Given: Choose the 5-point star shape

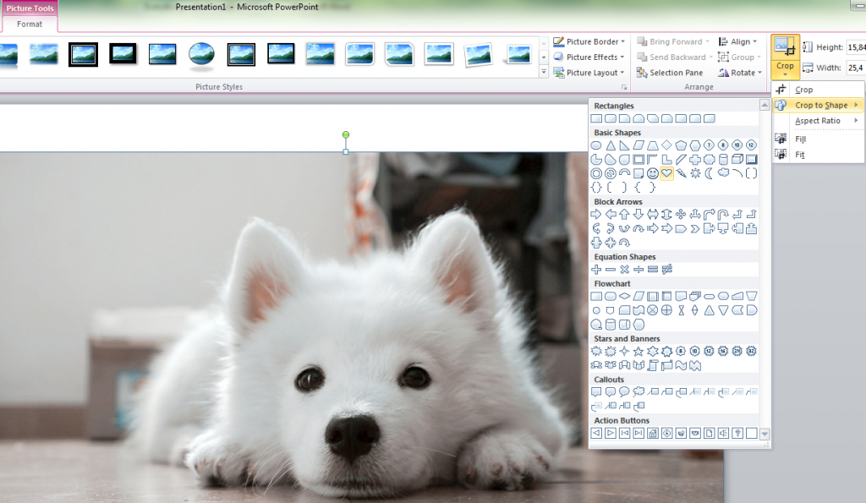Looking at the screenshot, I should (x=639, y=351).
